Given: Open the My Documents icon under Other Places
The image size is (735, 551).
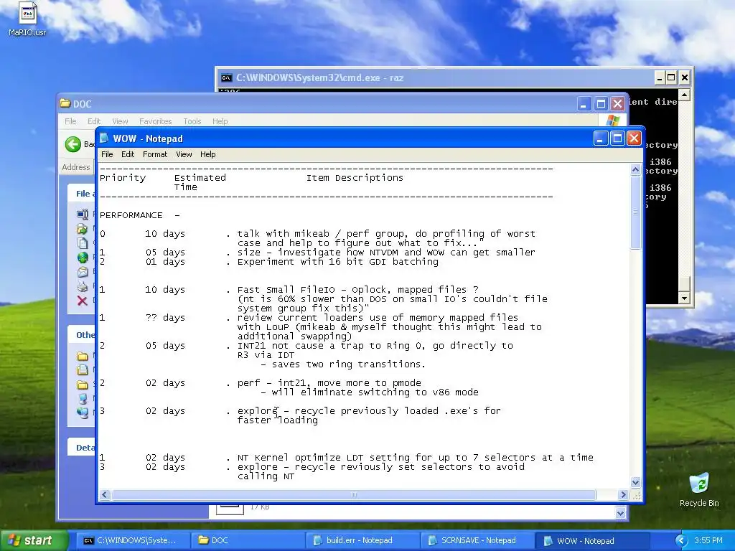Looking at the screenshot, I should [83, 370].
